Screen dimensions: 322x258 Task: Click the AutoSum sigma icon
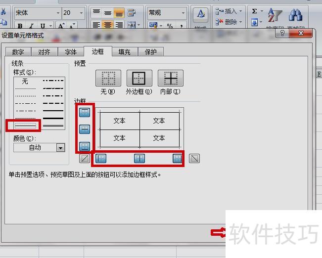254,11
